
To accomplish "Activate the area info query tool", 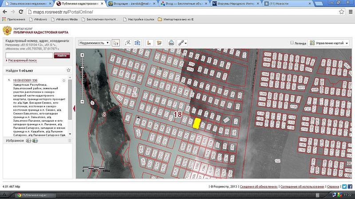I will coord(138,43).
